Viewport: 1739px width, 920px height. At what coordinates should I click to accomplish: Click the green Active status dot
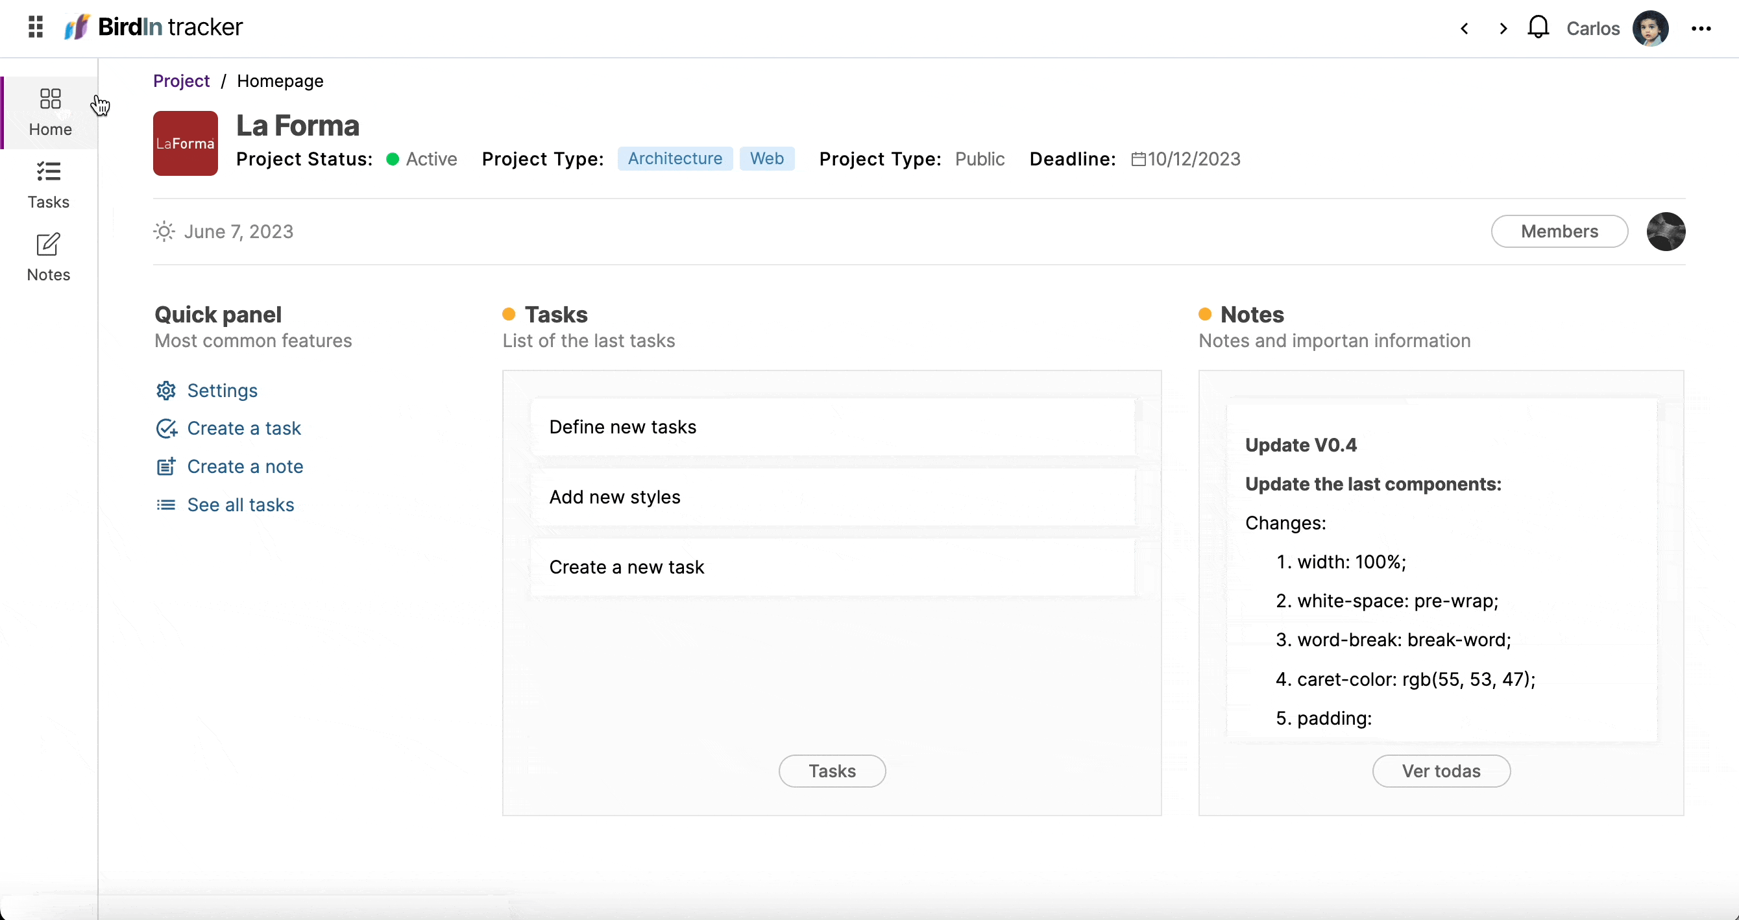tap(392, 160)
